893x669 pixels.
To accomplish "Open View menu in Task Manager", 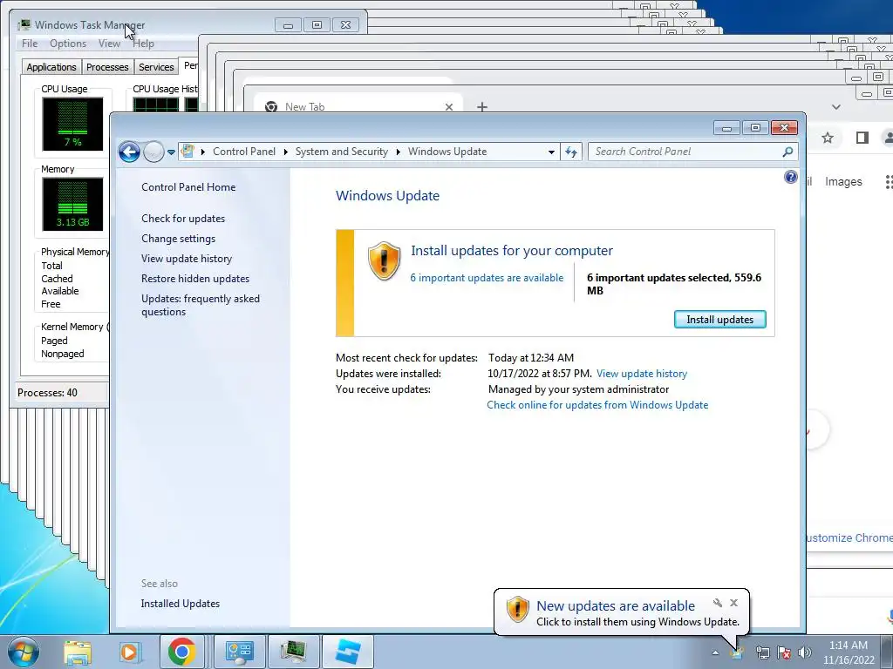I will [x=109, y=44].
